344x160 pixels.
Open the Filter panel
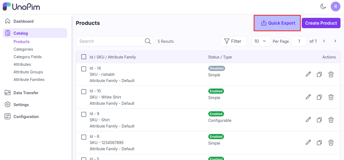click(233, 41)
